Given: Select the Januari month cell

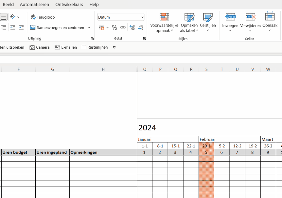Looking at the screenshot, I should point(168,140).
